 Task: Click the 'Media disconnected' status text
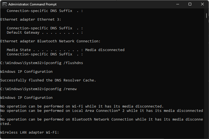[105, 50]
